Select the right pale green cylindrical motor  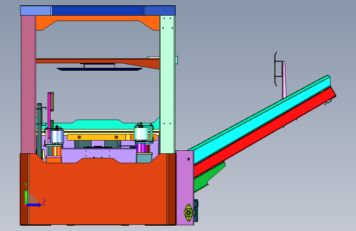tap(141, 134)
